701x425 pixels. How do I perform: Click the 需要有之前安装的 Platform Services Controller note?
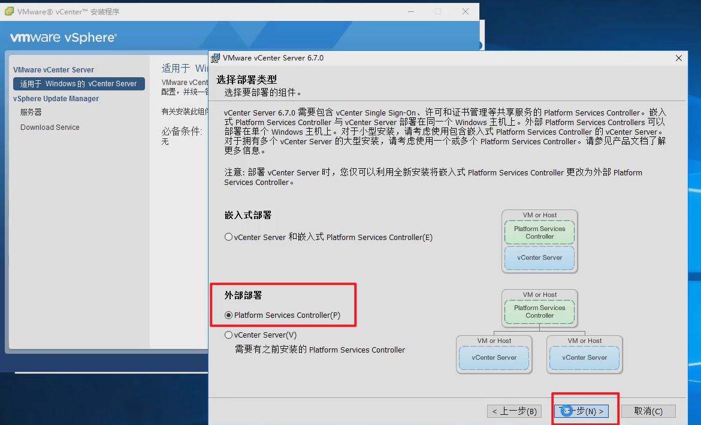coord(320,350)
